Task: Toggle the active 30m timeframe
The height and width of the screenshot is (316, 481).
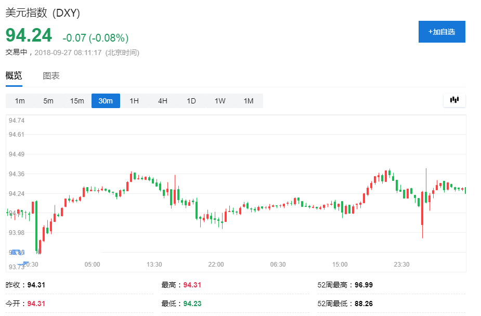Action: pyautogui.click(x=106, y=101)
